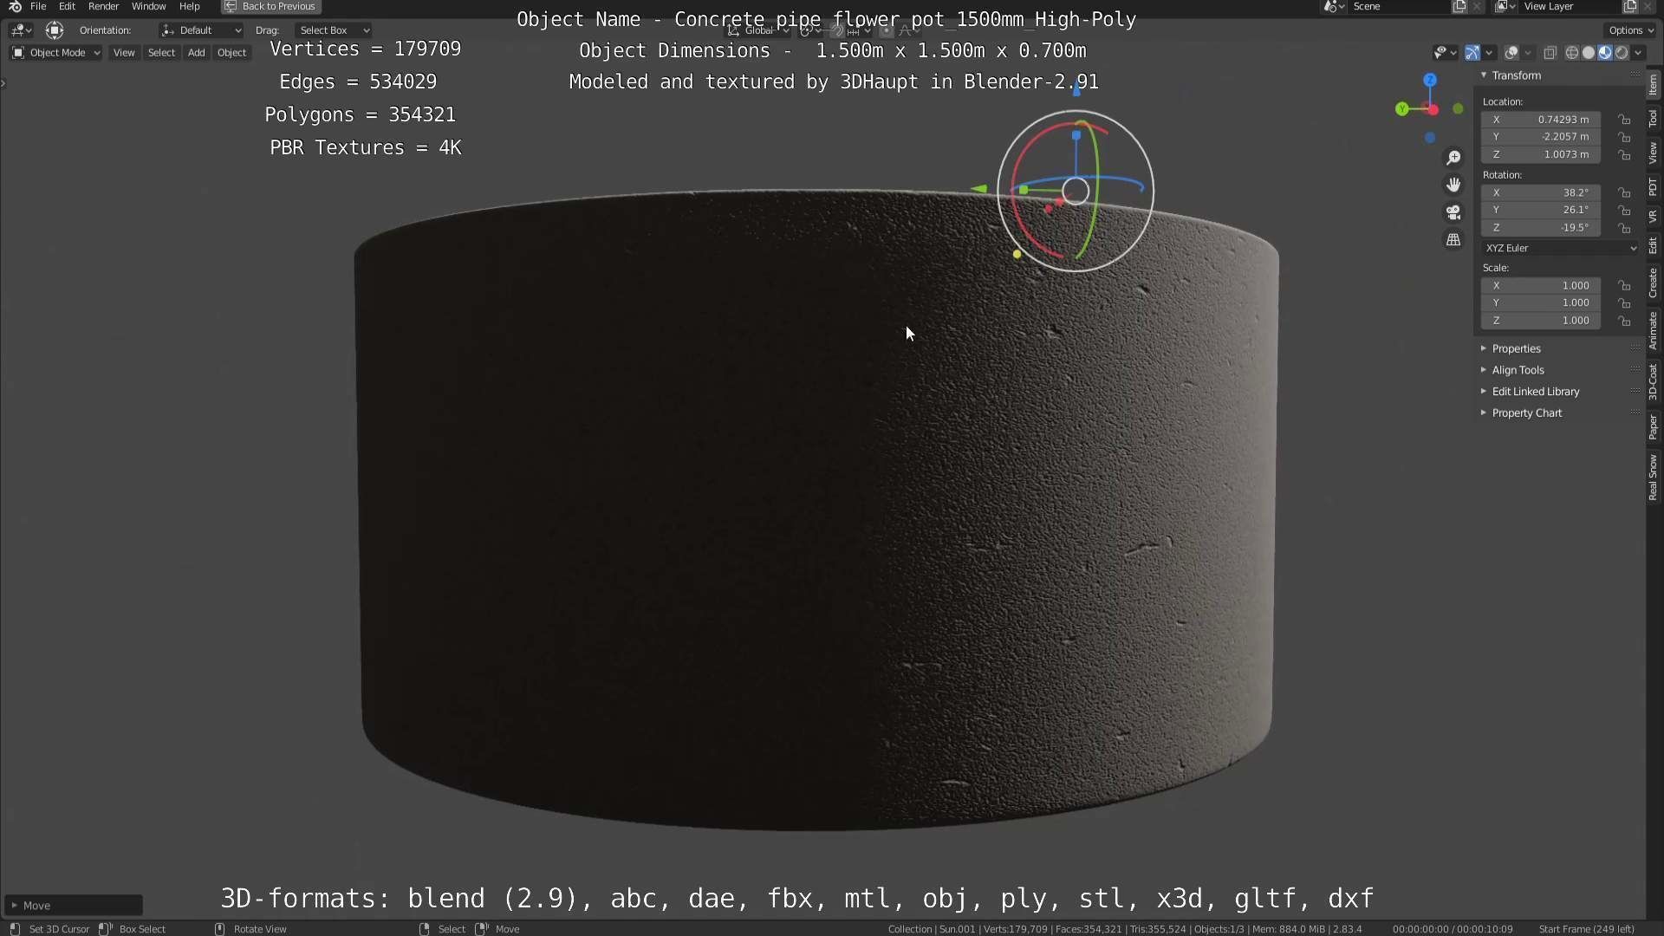Open the viewport Object menu
The width and height of the screenshot is (1664, 936).
[231, 53]
